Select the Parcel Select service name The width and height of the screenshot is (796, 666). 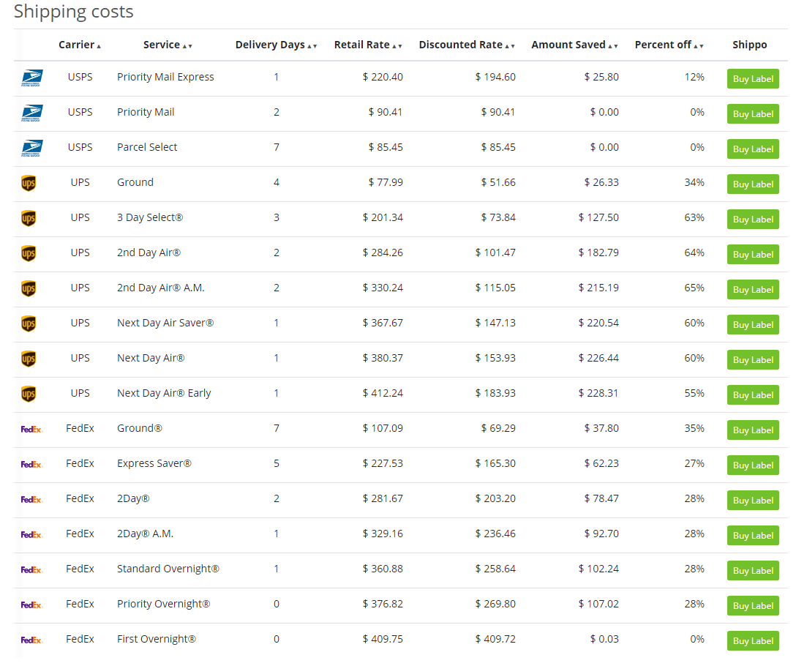coord(147,147)
